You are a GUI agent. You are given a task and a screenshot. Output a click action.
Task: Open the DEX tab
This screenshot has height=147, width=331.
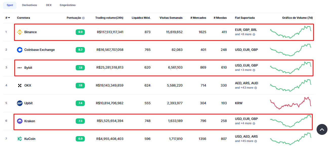(x=49, y=5)
